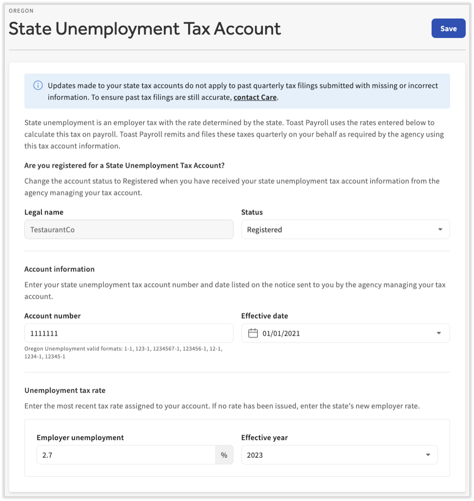474x501 pixels.
Task: Expand the Effective year dropdown showing 2023
Action: click(x=339, y=455)
